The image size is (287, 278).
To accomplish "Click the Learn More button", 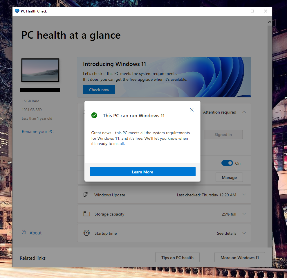I will [142, 172].
